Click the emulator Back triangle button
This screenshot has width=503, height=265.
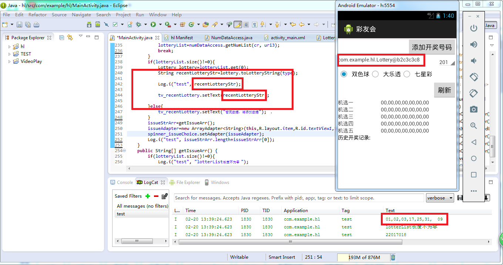tap(474, 142)
